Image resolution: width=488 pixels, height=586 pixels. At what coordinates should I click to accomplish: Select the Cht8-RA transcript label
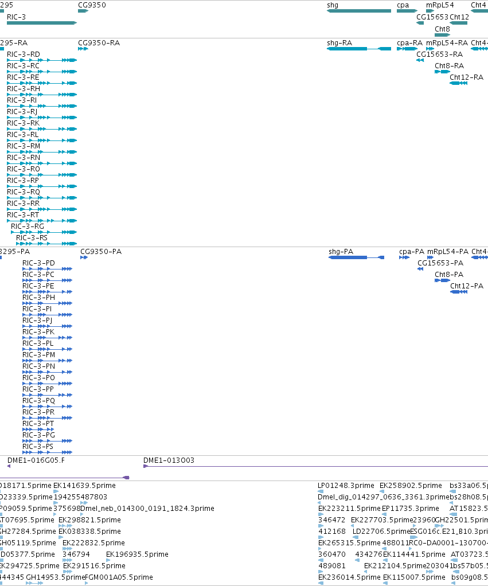(x=449, y=66)
